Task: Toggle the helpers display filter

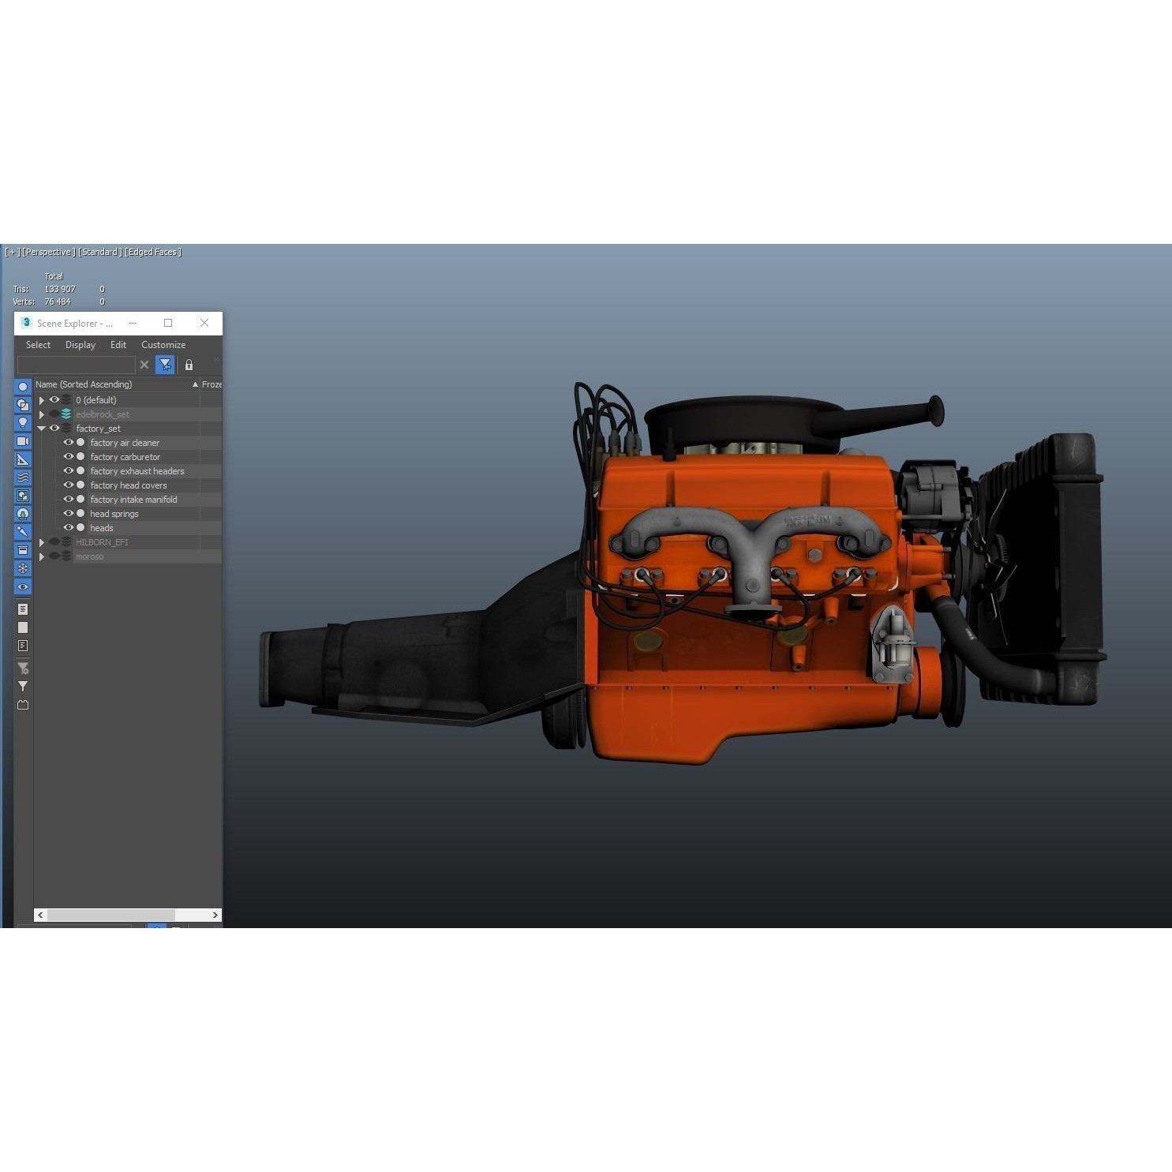Action: [22, 459]
